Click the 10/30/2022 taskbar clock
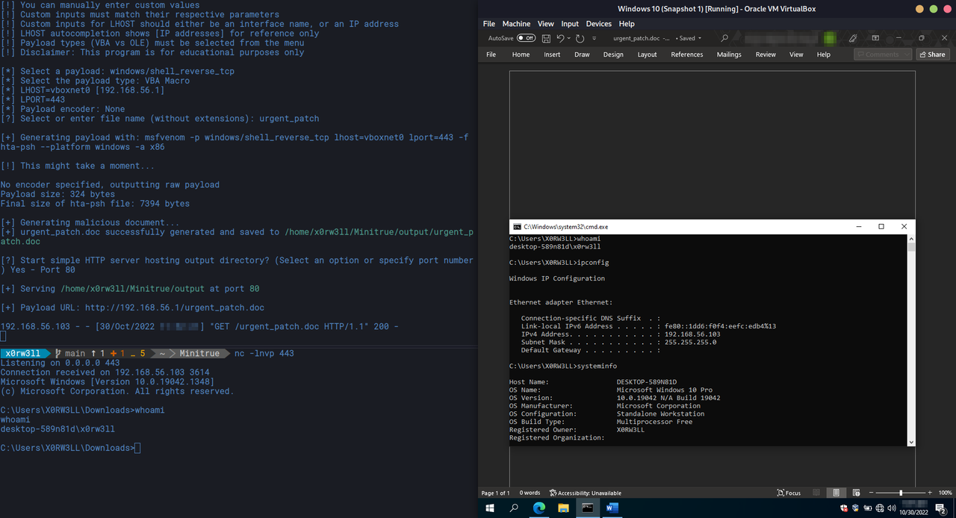Screen dimensions: 956x518 pyautogui.click(x=913, y=512)
